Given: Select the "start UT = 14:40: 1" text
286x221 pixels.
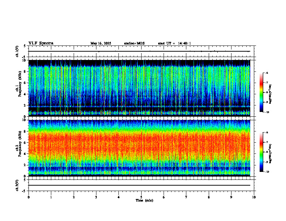Looking at the screenshot, I should click(x=174, y=43).
